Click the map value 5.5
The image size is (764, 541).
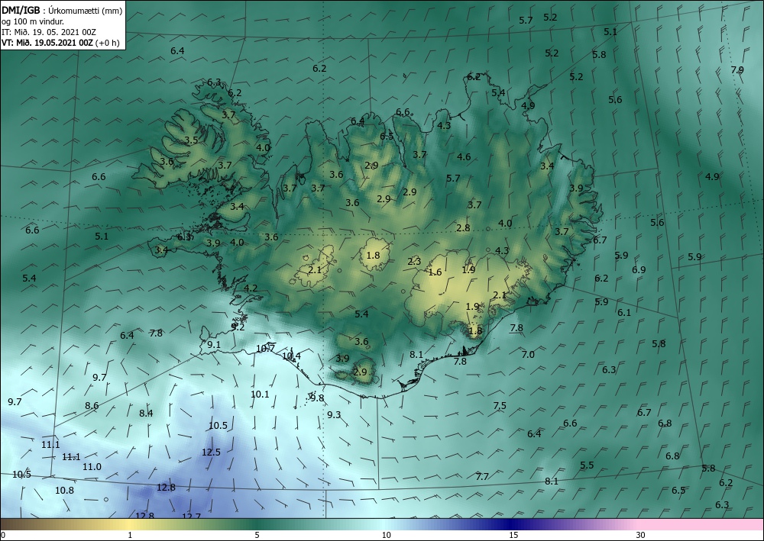[587, 465]
